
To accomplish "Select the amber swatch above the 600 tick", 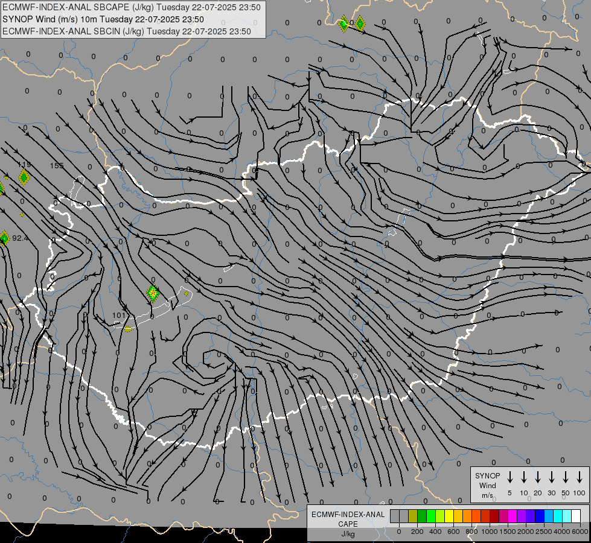I will pyautogui.click(x=458, y=516).
